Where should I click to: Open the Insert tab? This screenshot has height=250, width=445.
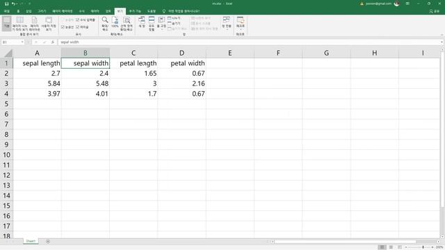tap(29, 11)
